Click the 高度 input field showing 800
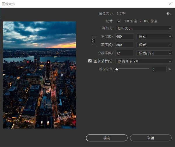 pyautogui.click(x=125, y=45)
